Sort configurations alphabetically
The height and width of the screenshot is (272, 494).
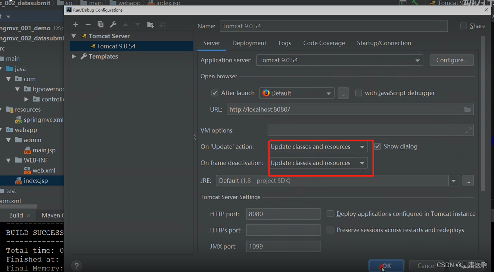163,25
